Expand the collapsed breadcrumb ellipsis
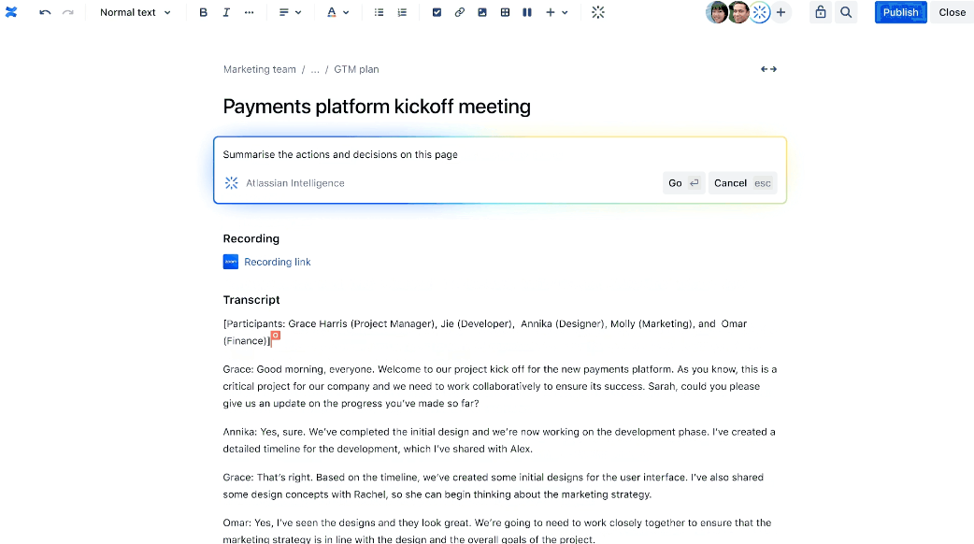The width and height of the screenshot is (974, 544). (x=315, y=69)
